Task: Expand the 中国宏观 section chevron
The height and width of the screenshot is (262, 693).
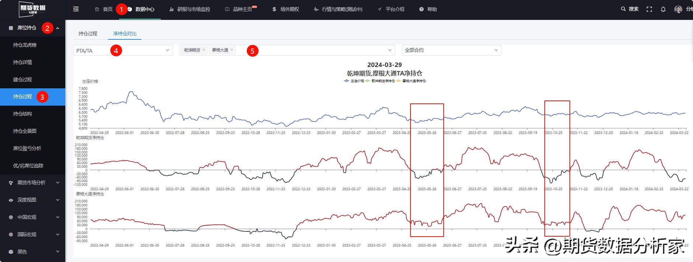Action: [x=58, y=217]
